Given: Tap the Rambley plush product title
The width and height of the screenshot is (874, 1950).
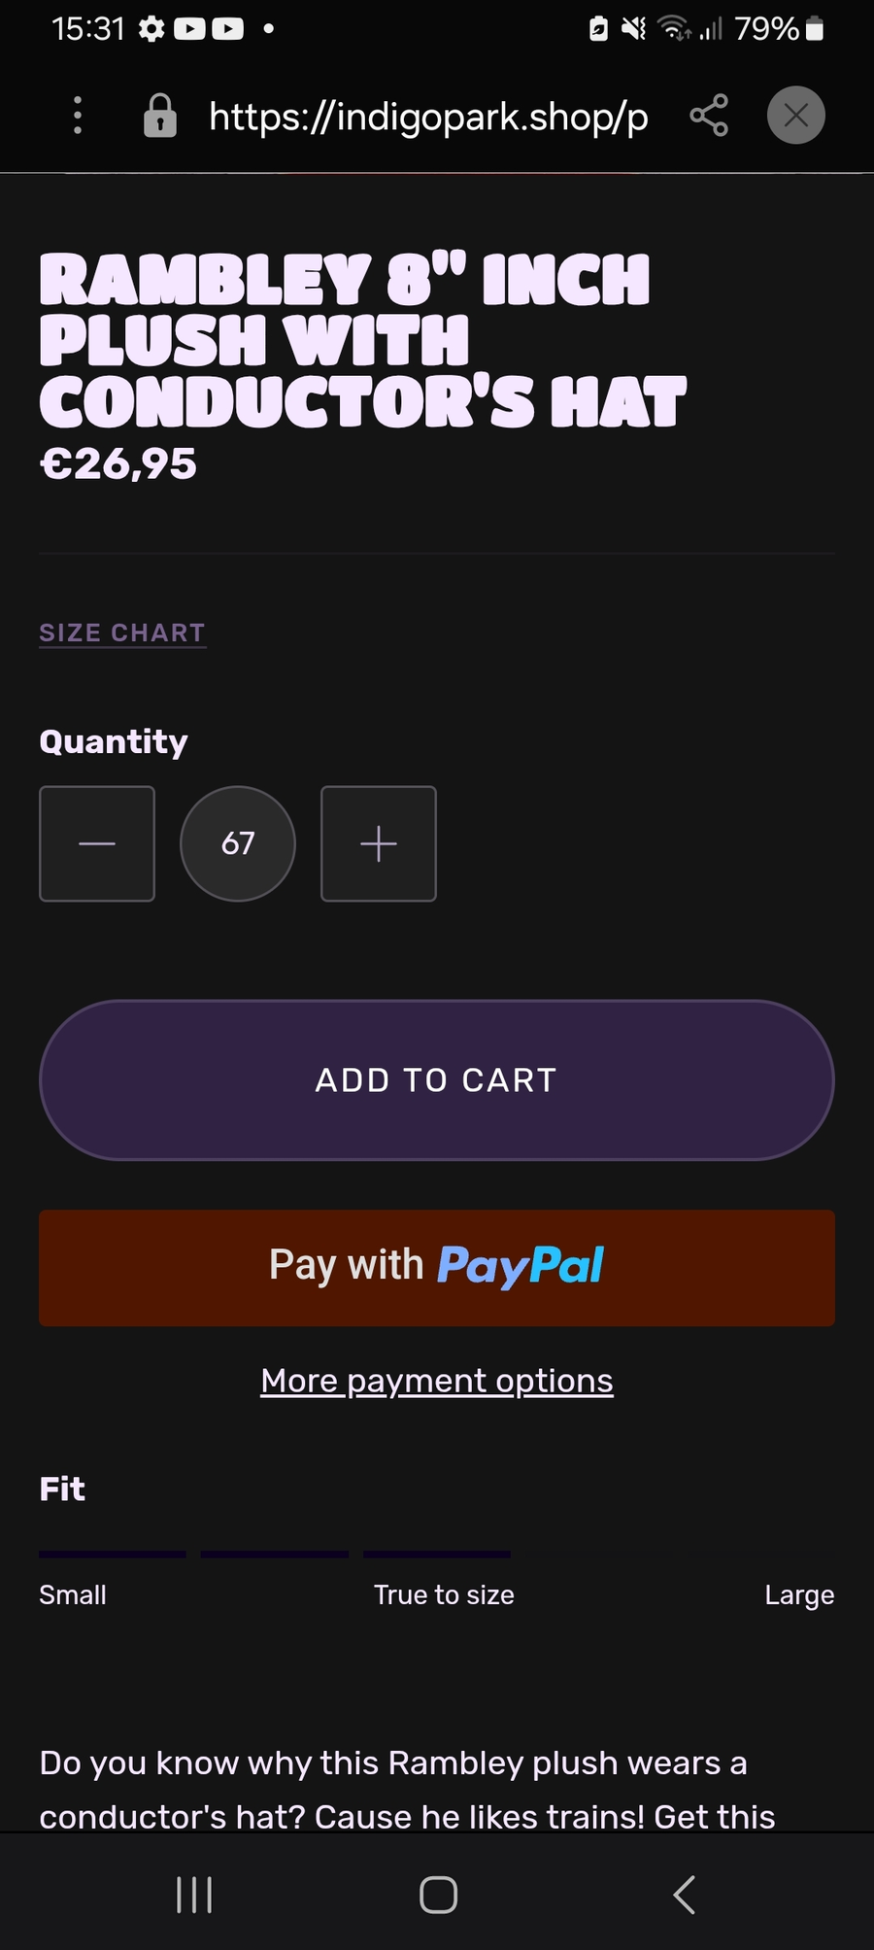Looking at the screenshot, I should [362, 341].
